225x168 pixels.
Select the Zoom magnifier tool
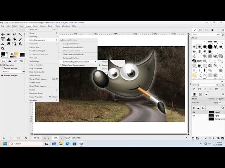click(3, 49)
